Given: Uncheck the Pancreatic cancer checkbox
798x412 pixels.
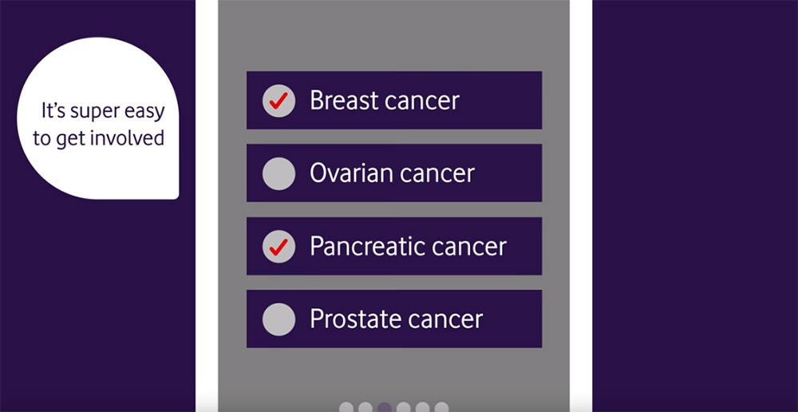Looking at the screenshot, I should click(x=279, y=246).
